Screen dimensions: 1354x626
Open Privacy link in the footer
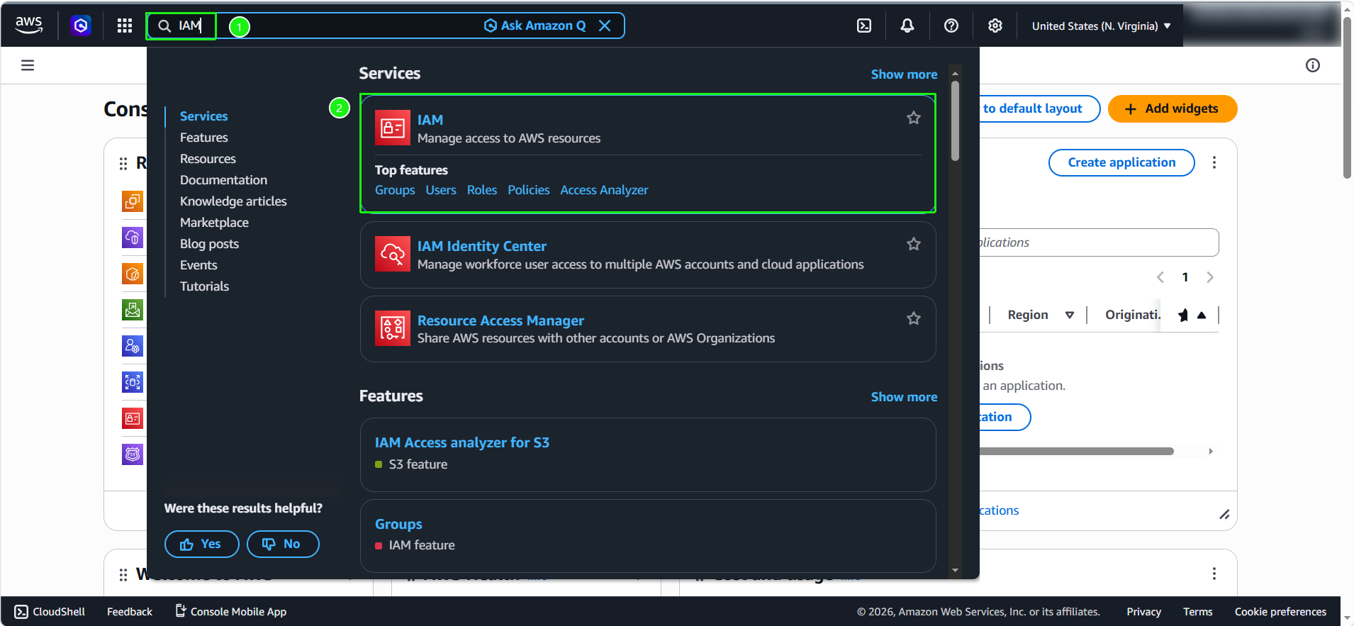(x=1143, y=611)
